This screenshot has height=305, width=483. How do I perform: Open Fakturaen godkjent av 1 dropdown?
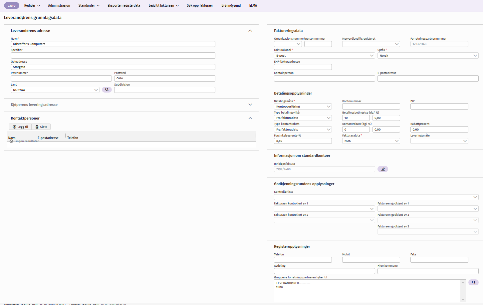[428, 209]
